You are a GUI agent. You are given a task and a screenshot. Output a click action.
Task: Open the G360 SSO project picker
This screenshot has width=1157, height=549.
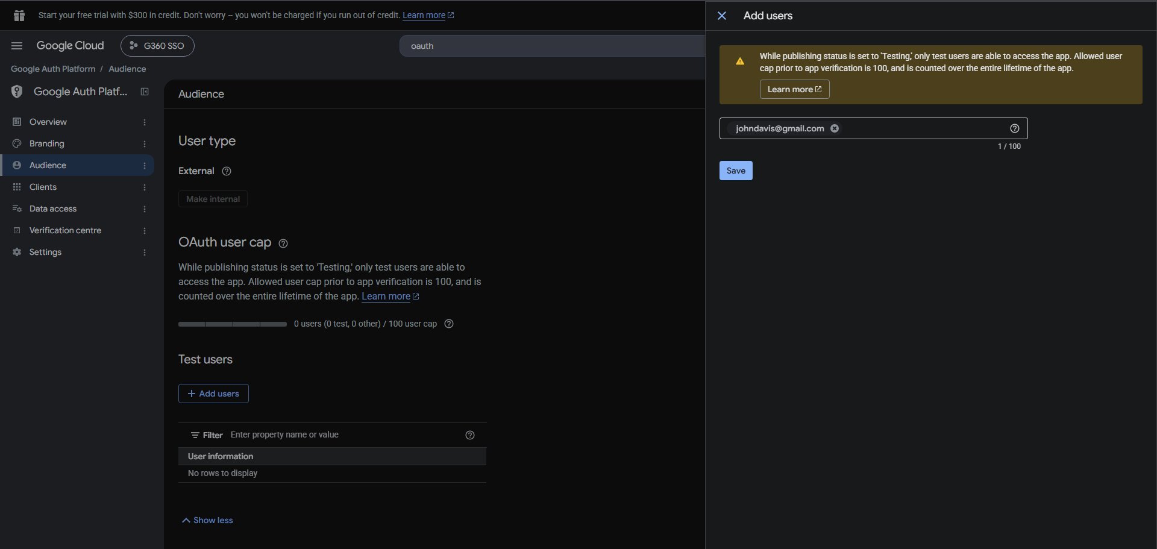coord(157,46)
